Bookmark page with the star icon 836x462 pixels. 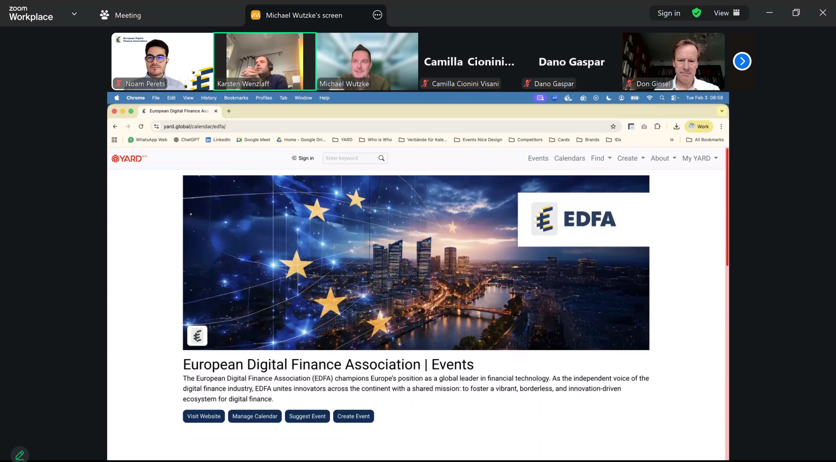click(x=613, y=126)
